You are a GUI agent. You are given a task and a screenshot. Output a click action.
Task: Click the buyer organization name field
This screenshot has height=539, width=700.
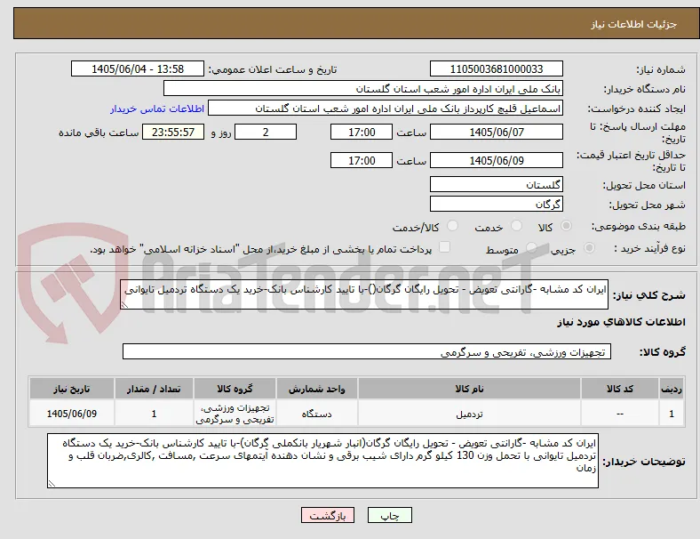coord(363,88)
